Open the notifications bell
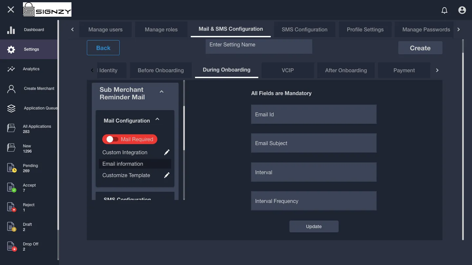 [444, 10]
